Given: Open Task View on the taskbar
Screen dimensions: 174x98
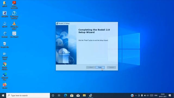Looking at the screenshot, I should [x=59, y=96].
